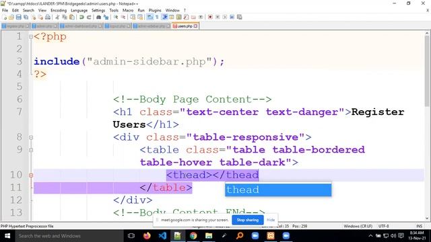
Task: Click Windows (CR LF) in the status bar
Action: [x=358, y=226]
